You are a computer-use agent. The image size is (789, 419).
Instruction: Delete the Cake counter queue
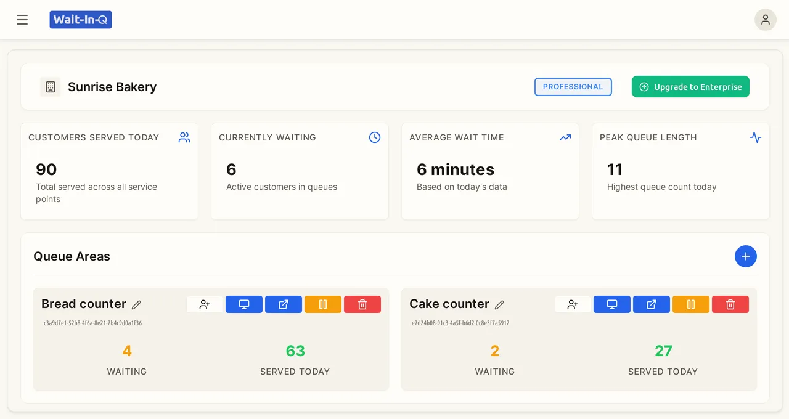730,304
